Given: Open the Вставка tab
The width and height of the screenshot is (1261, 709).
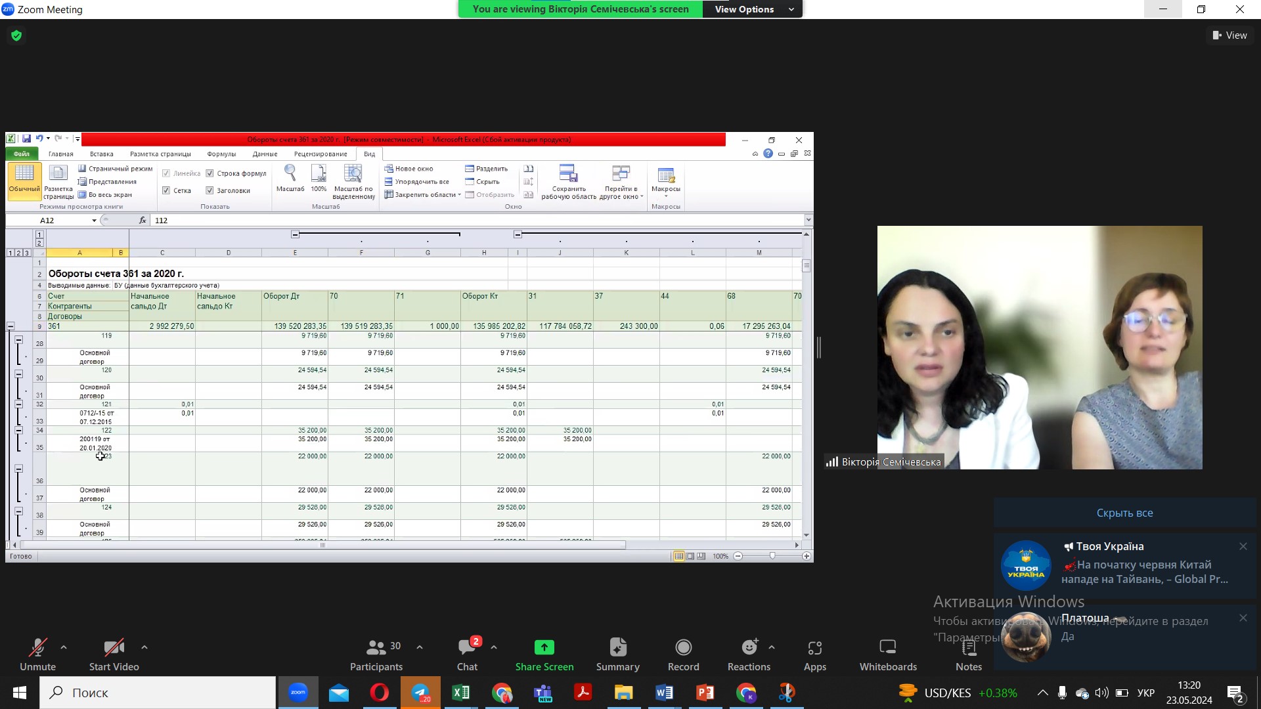Looking at the screenshot, I should (102, 154).
